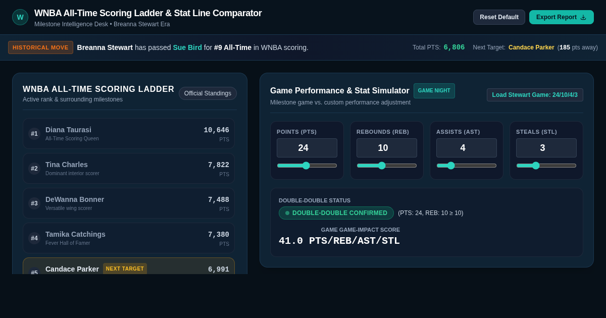Click the #1 rank badge

pyautogui.click(x=34, y=134)
